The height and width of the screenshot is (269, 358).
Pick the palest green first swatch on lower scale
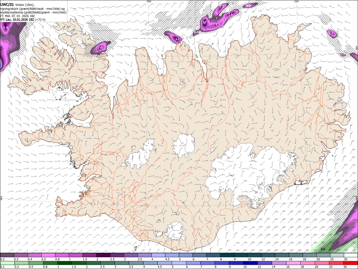pyautogui.click(x=8, y=263)
